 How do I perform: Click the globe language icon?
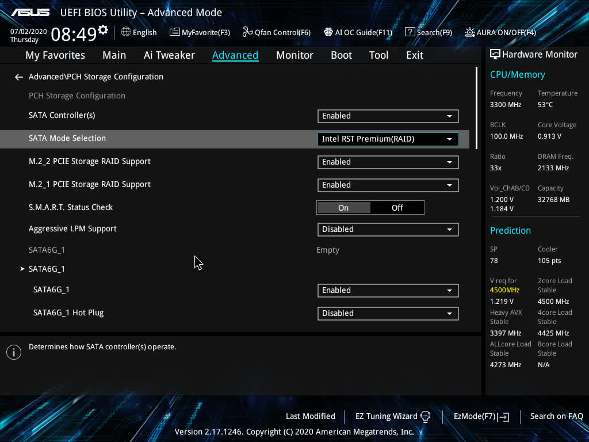(x=126, y=32)
